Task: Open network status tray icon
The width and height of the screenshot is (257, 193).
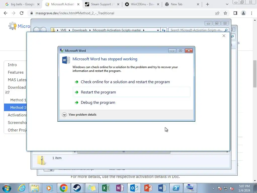Action: [x=226, y=188]
